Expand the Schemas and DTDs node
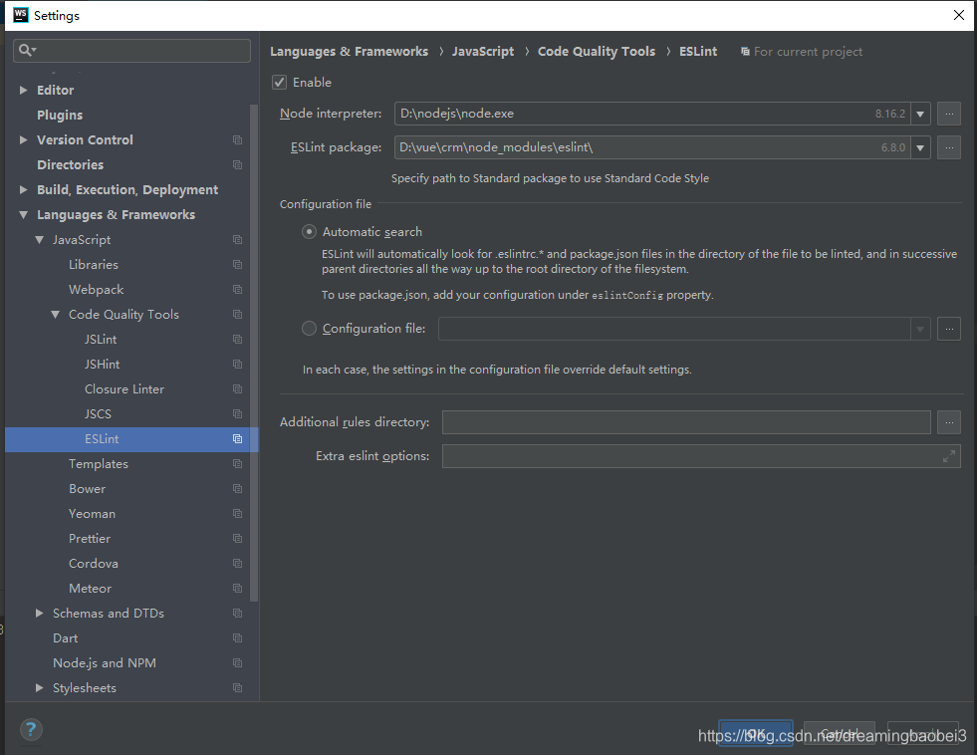The height and width of the screenshot is (755, 977). (39, 613)
